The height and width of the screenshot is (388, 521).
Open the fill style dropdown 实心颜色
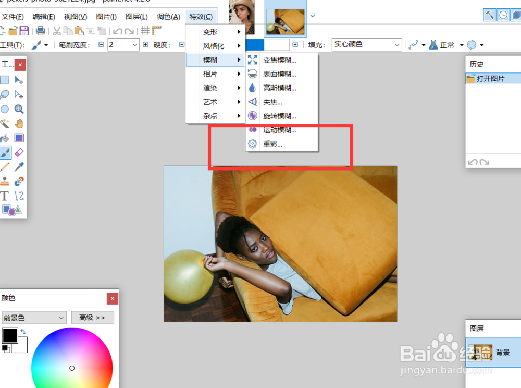(x=367, y=44)
